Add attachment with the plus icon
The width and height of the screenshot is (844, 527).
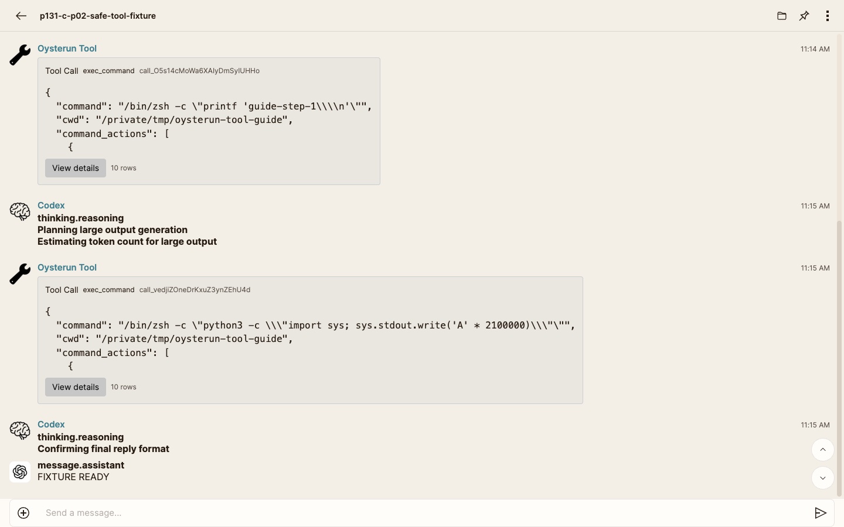coord(23,513)
